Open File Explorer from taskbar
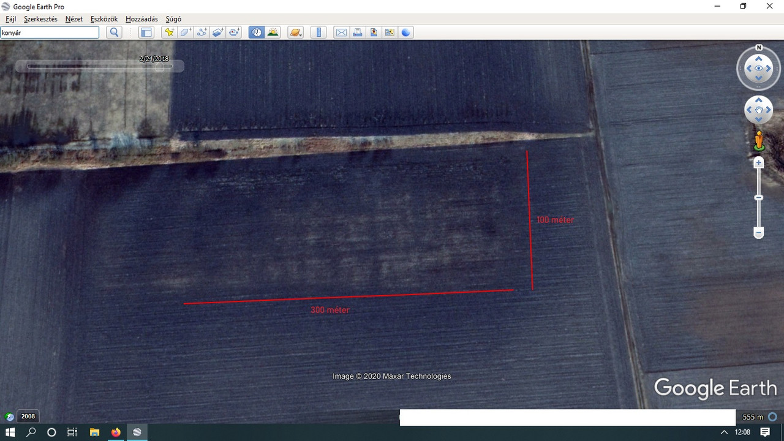 coord(94,432)
